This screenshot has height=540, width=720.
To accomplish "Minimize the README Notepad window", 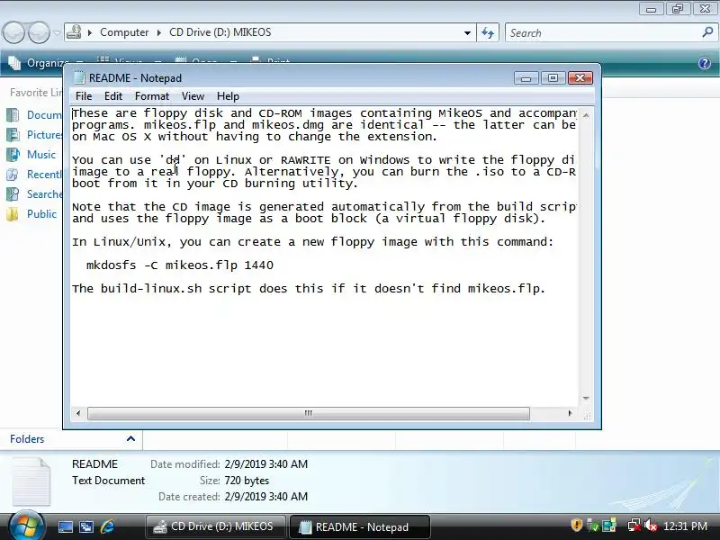I will [x=526, y=78].
